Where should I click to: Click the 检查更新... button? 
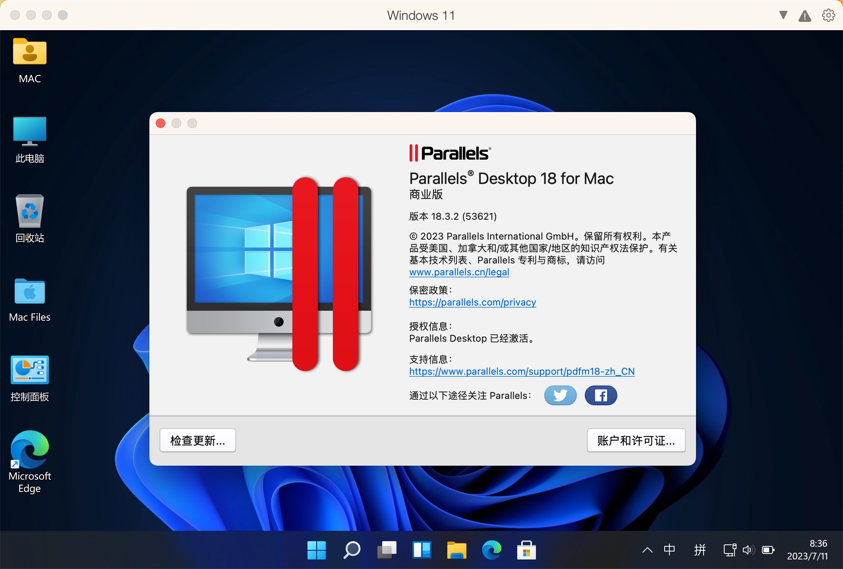tap(197, 440)
